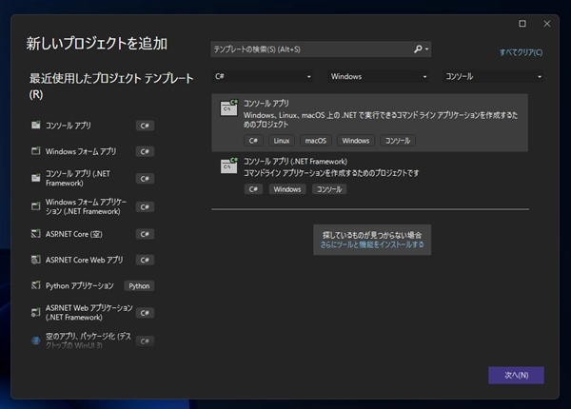Click the Python tag beside Python アプリケーション
Screen dimensions: 571x409
tap(139, 286)
